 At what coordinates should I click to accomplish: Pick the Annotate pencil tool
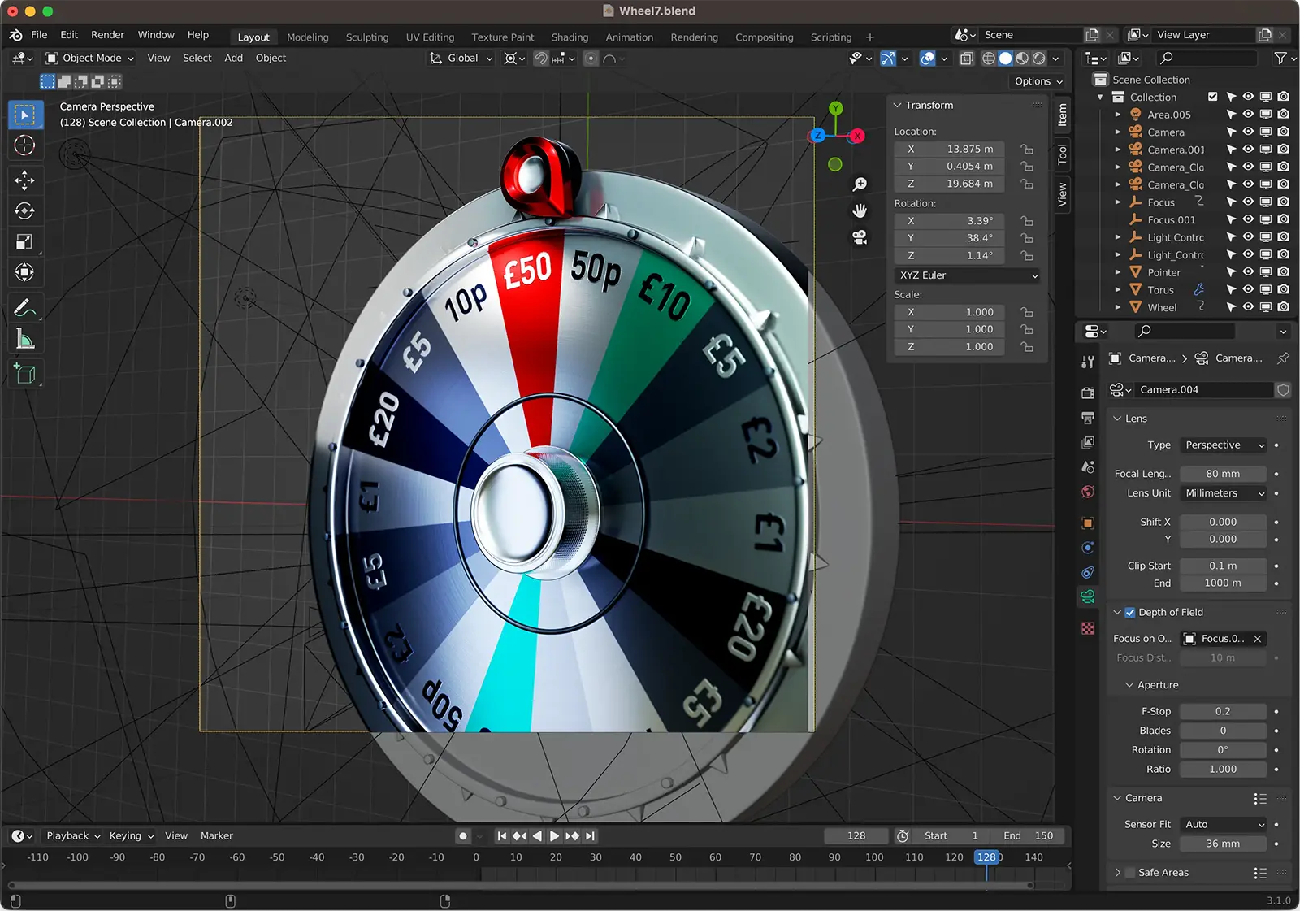pos(24,308)
